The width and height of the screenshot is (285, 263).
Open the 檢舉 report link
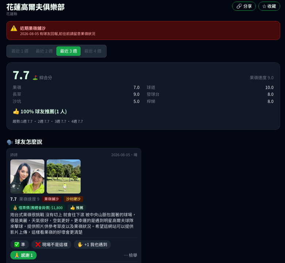130,255
